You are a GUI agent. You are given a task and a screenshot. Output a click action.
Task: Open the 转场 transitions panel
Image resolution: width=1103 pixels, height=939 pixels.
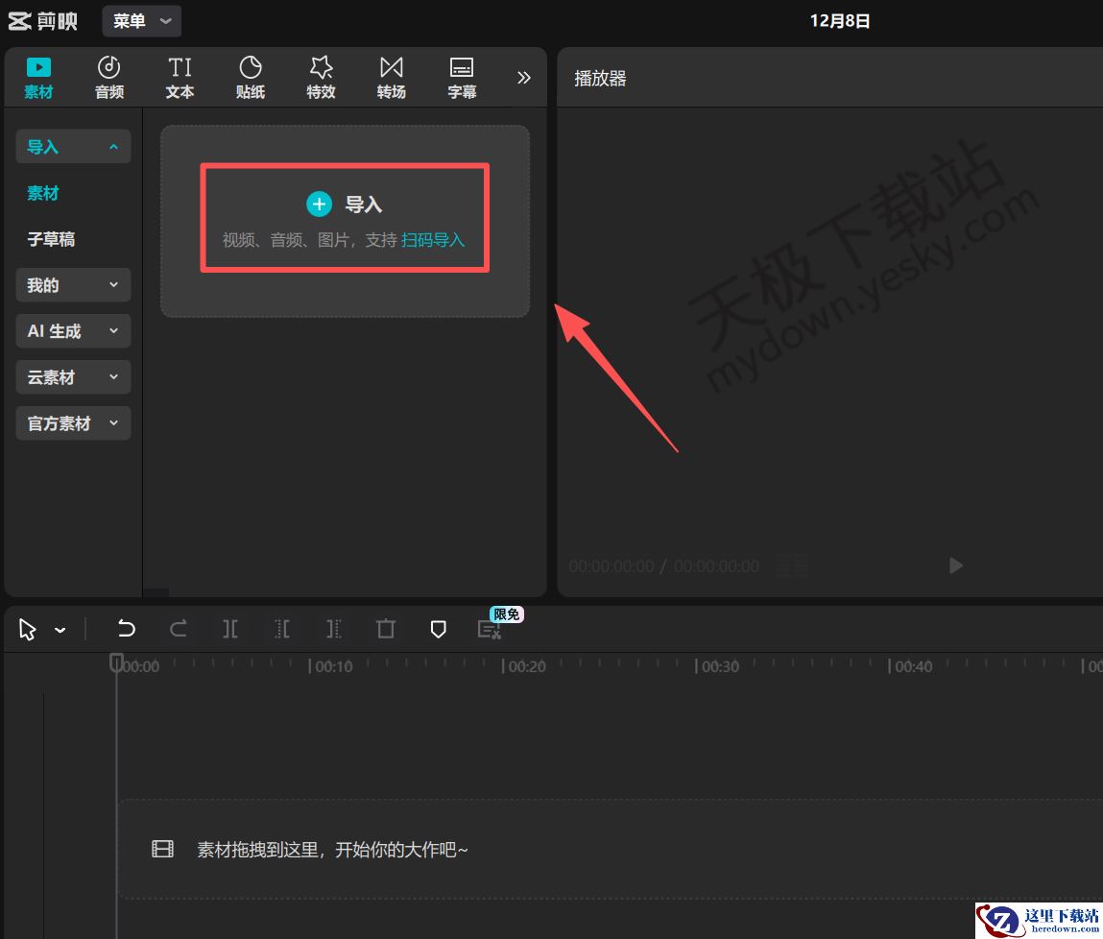pyautogui.click(x=391, y=78)
